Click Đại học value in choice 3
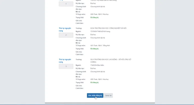The image size is (194, 105). 93,68
